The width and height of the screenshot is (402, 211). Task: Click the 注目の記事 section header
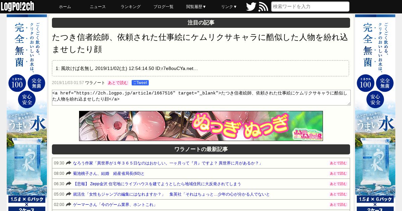coord(201,23)
